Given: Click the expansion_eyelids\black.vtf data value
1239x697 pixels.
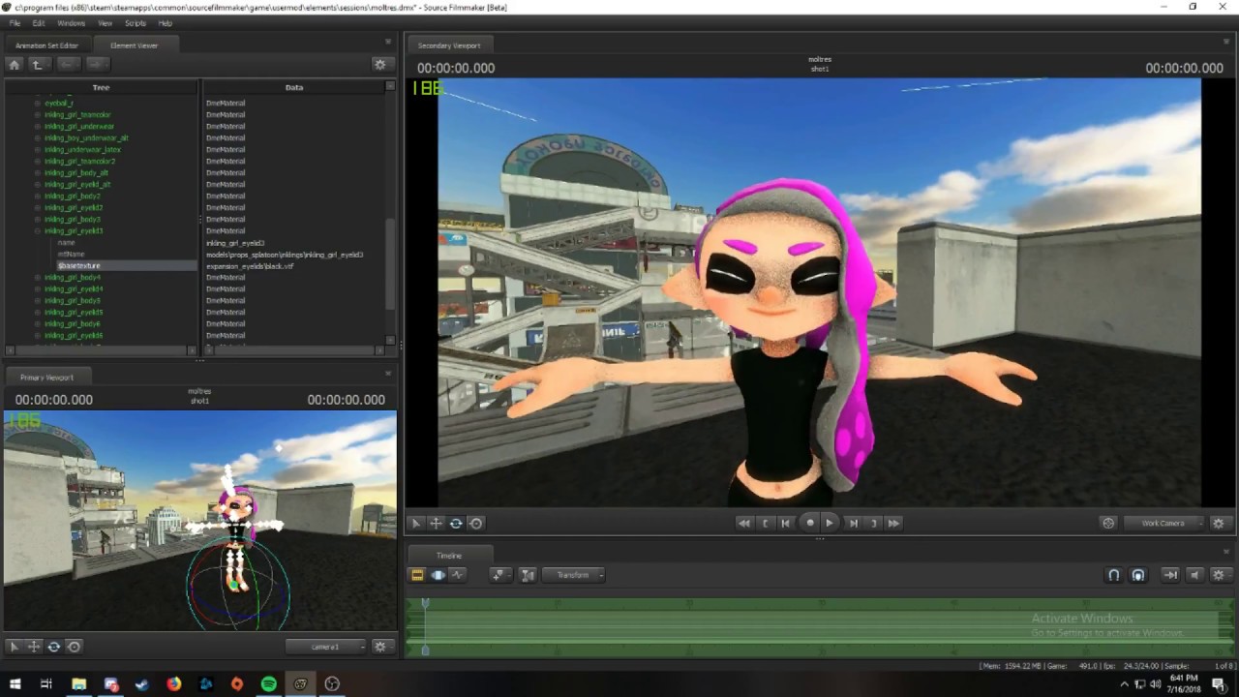Looking at the screenshot, I should click(250, 266).
